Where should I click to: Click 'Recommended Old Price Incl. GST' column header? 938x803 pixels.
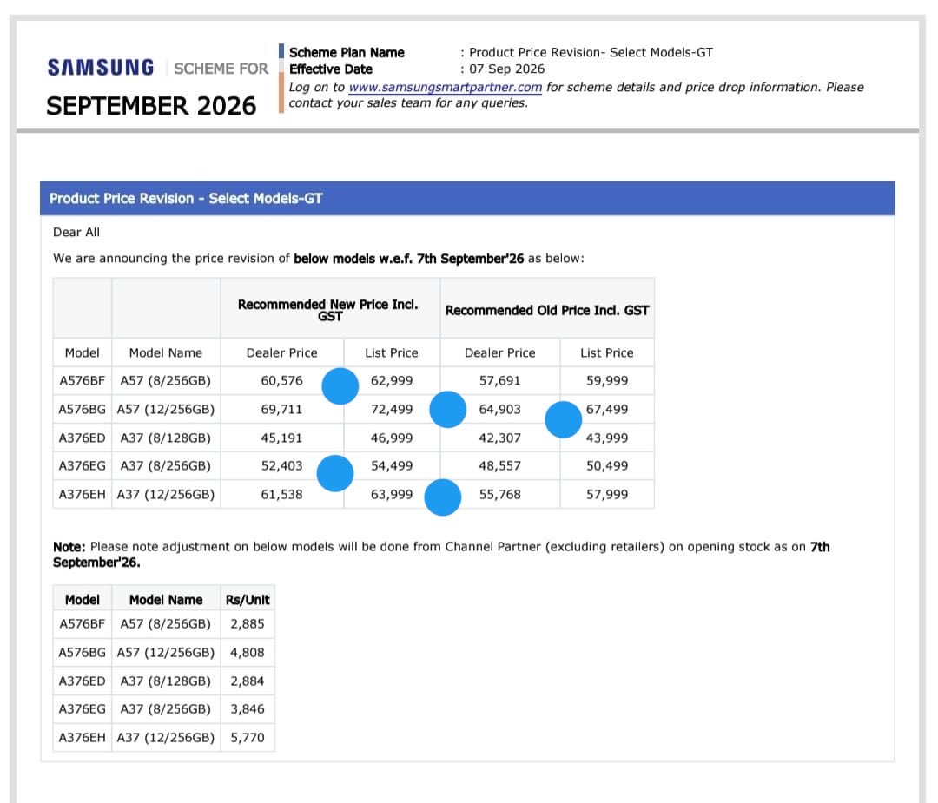tap(547, 310)
